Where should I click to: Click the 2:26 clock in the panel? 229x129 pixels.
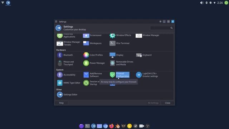220,3
